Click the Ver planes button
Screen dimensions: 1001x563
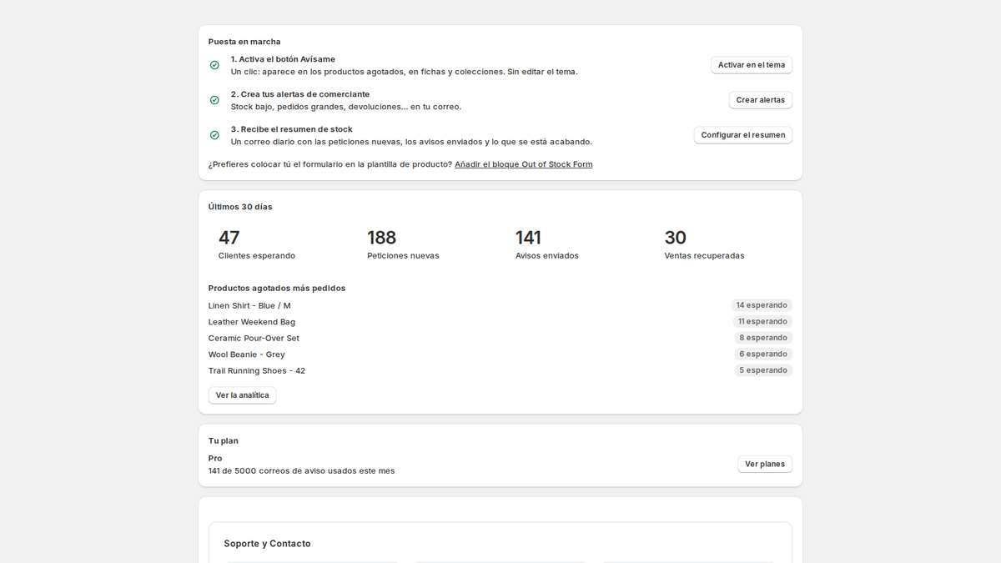[x=765, y=464]
